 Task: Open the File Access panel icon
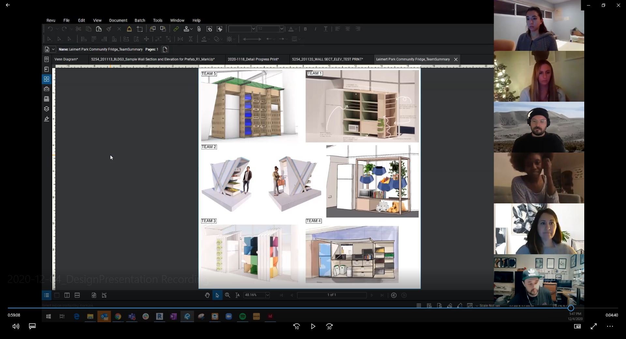(x=47, y=59)
